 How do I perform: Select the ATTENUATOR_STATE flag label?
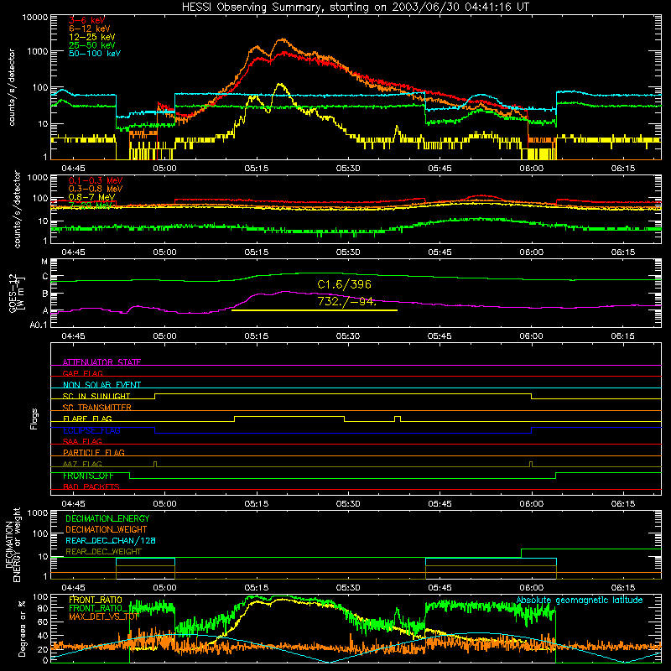pyautogui.click(x=101, y=362)
